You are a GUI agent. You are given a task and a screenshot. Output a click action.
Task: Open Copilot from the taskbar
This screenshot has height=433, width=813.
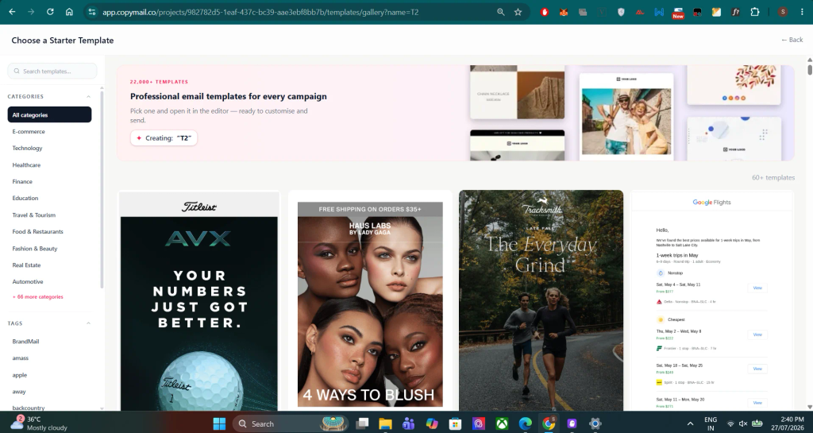(x=432, y=423)
